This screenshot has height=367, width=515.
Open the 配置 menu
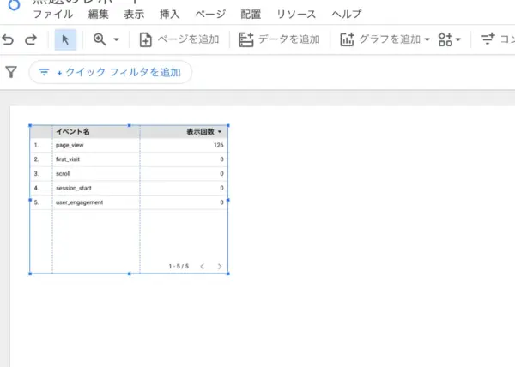(251, 15)
